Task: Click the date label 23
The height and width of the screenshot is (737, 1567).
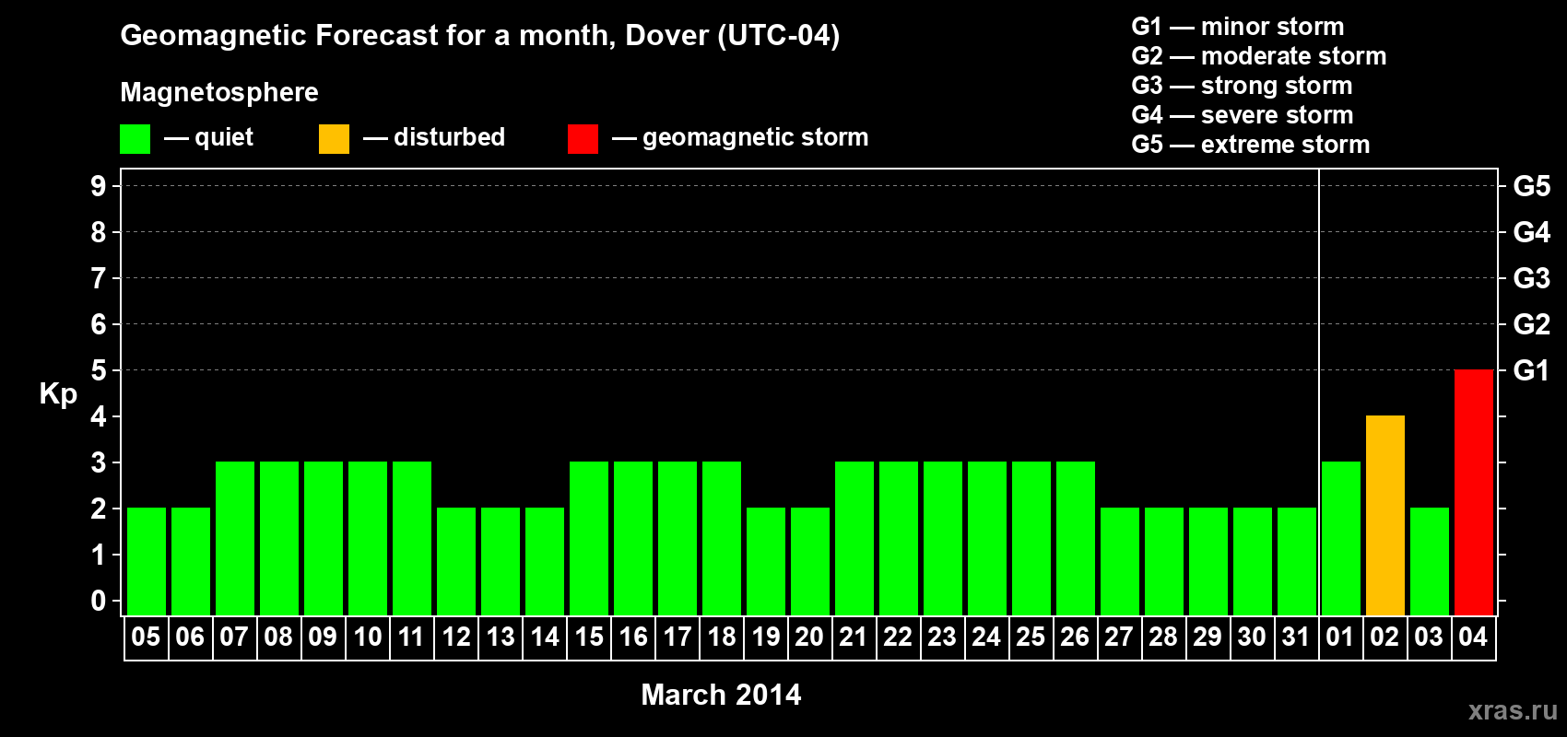Action: point(942,637)
